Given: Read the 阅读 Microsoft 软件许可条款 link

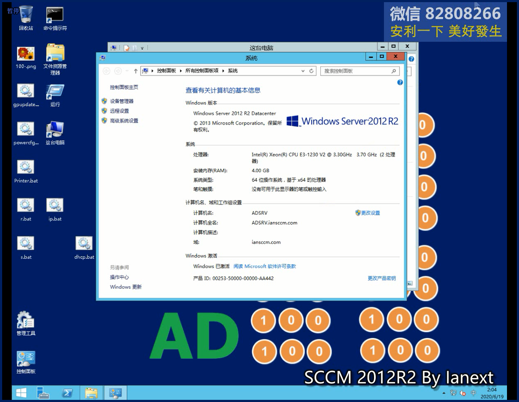Looking at the screenshot, I should [x=265, y=267].
